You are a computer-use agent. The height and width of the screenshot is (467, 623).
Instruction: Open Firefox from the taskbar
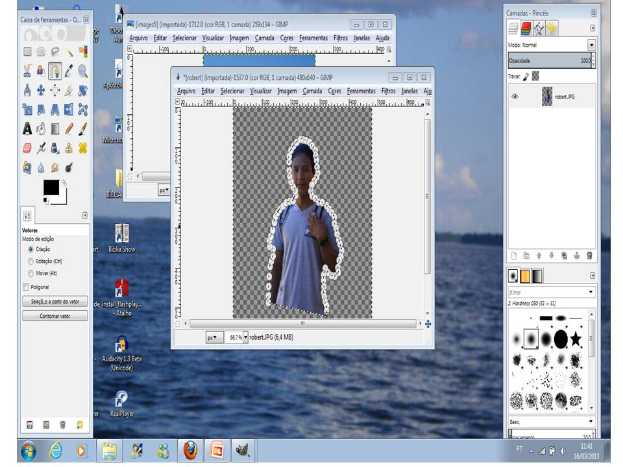(190, 451)
